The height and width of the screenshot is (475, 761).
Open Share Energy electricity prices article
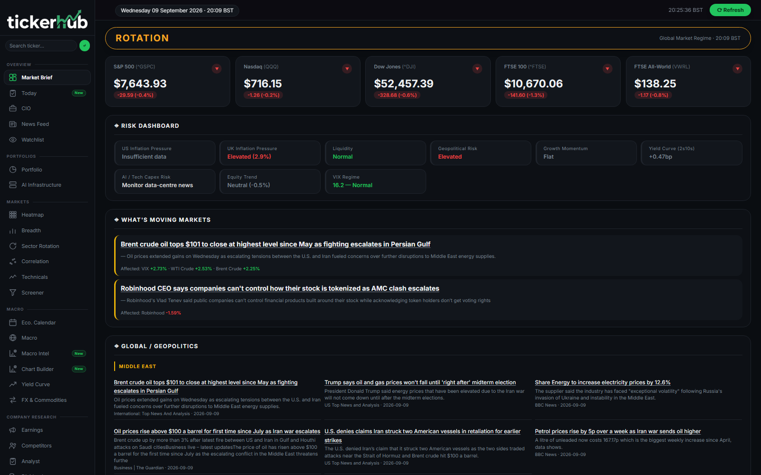click(x=603, y=382)
